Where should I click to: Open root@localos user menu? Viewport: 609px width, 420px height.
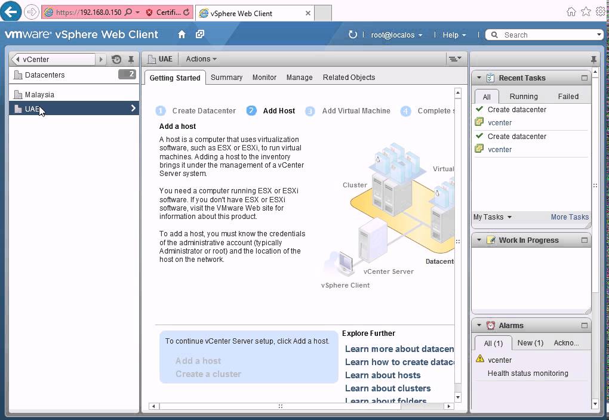point(396,35)
